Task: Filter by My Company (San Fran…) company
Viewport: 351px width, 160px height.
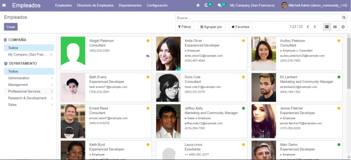Action: (x=29, y=55)
